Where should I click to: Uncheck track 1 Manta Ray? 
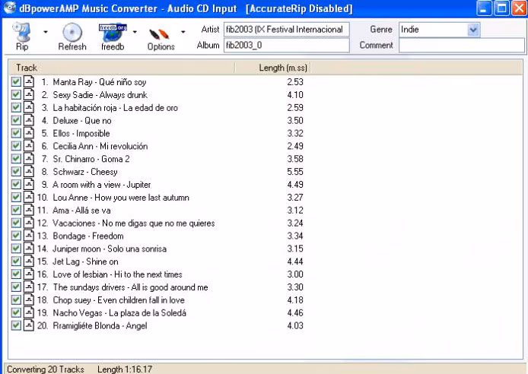[16, 82]
